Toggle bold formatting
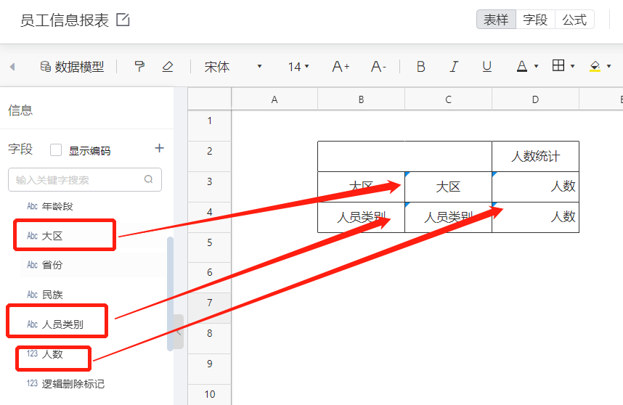Screen dimensions: 623x405 (x=420, y=66)
